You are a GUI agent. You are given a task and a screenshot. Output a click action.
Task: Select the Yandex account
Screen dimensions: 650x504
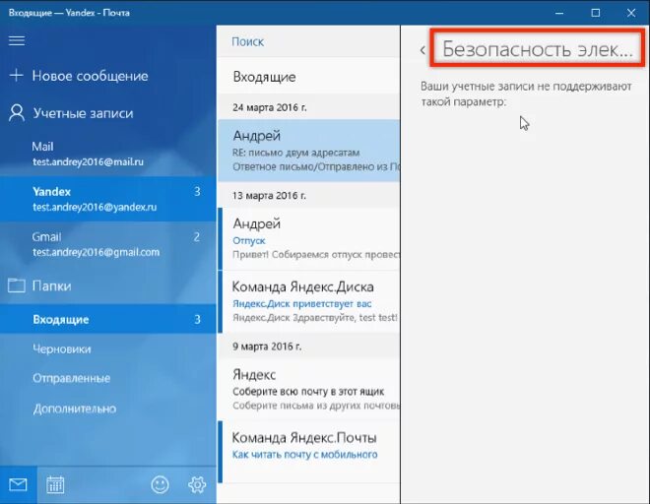tap(107, 199)
